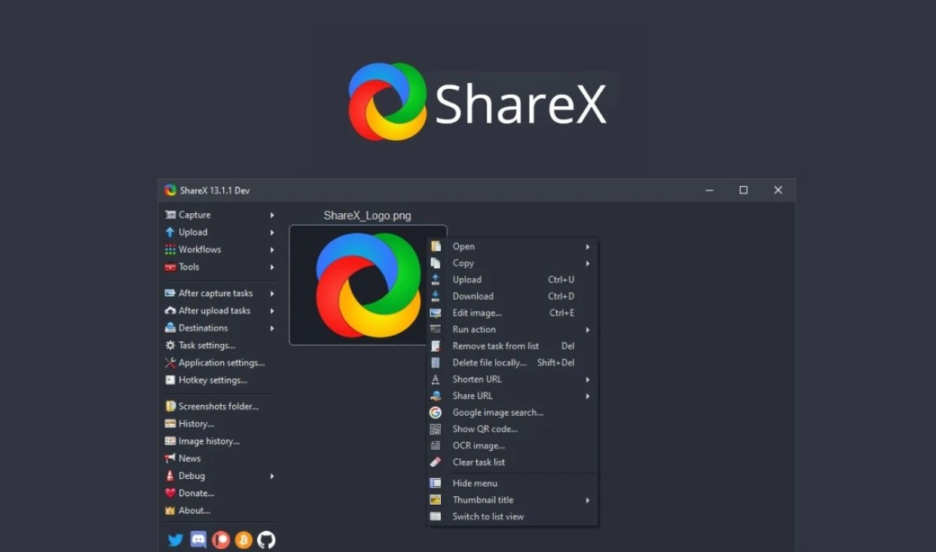Click the "ShareX_Logo.png" thumbnail title text

click(x=368, y=216)
